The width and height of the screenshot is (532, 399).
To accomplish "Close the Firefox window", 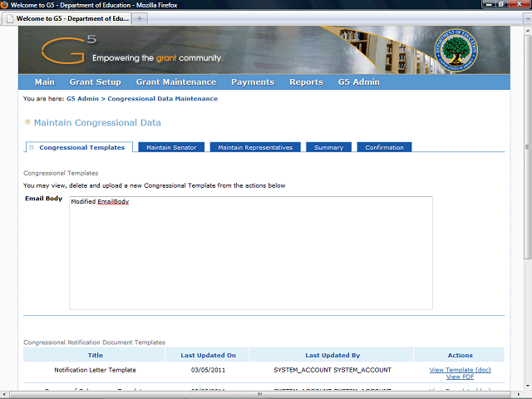I will pos(520,4).
